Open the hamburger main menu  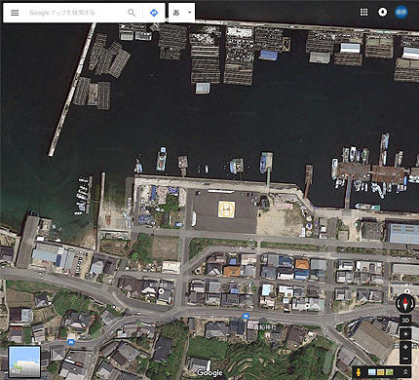[15, 13]
